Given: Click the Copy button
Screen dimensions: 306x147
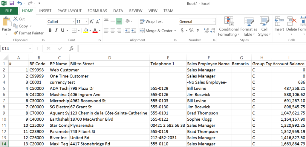Looking at the screenshot, I should click(x=21, y=26).
